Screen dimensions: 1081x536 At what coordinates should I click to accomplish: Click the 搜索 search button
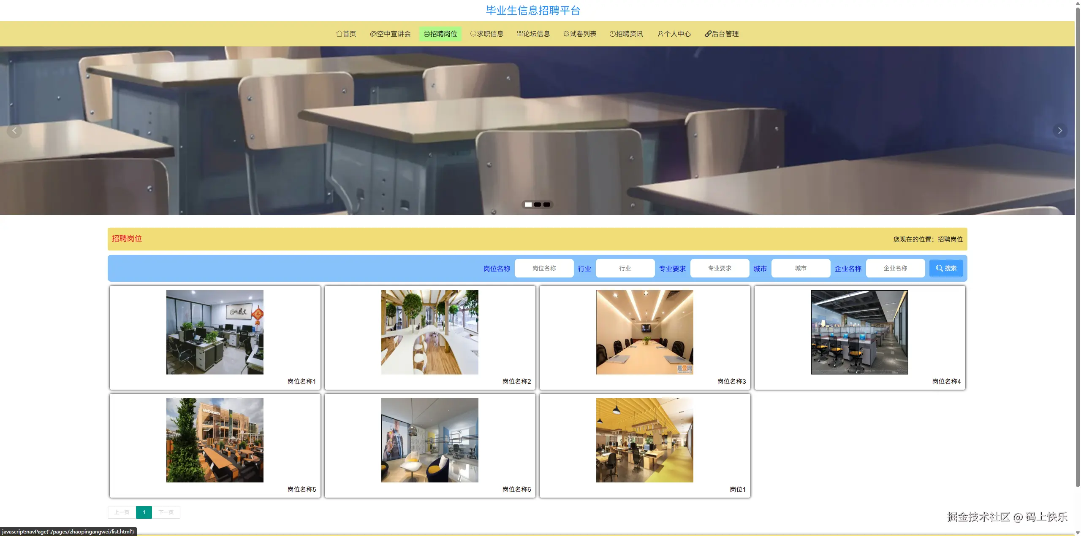(946, 268)
